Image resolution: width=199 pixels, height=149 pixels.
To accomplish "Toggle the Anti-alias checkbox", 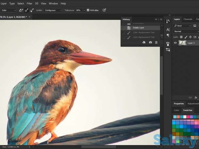I will (88, 10).
